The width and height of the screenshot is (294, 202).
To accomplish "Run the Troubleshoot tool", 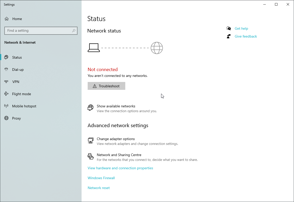I will pos(106,86).
